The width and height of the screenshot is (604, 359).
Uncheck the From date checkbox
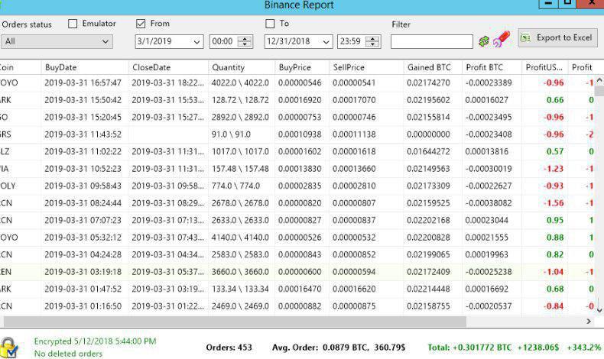coord(141,24)
